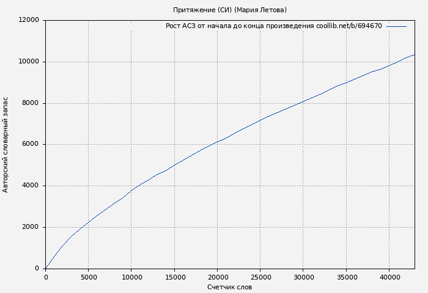Click the 40000 tick label on x-axis
Image resolution: width=428 pixels, height=293 pixels.
pyautogui.click(x=389, y=277)
